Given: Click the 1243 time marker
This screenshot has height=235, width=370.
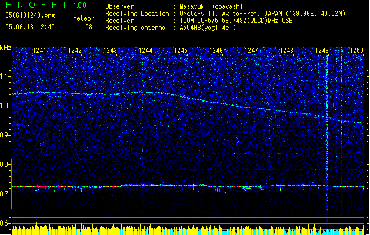Looking at the screenshot, I should tap(110, 51).
